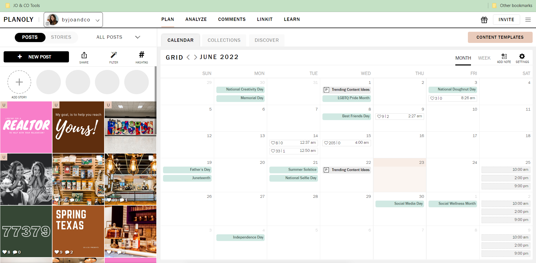536x263 pixels.
Task: Open the Memorial Day event
Action: click(x=241, y=98)
